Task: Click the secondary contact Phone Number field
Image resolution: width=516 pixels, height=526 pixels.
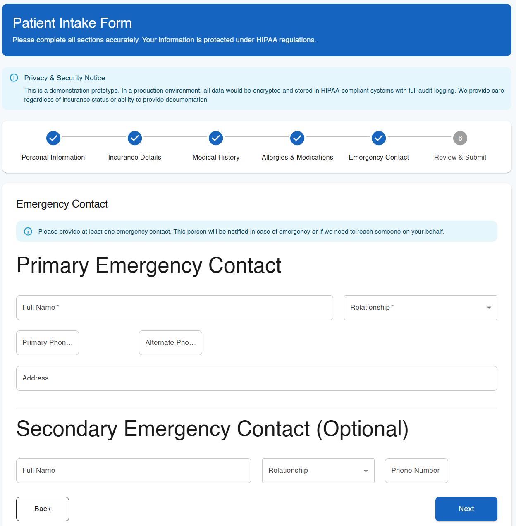Action: point(416,471)
